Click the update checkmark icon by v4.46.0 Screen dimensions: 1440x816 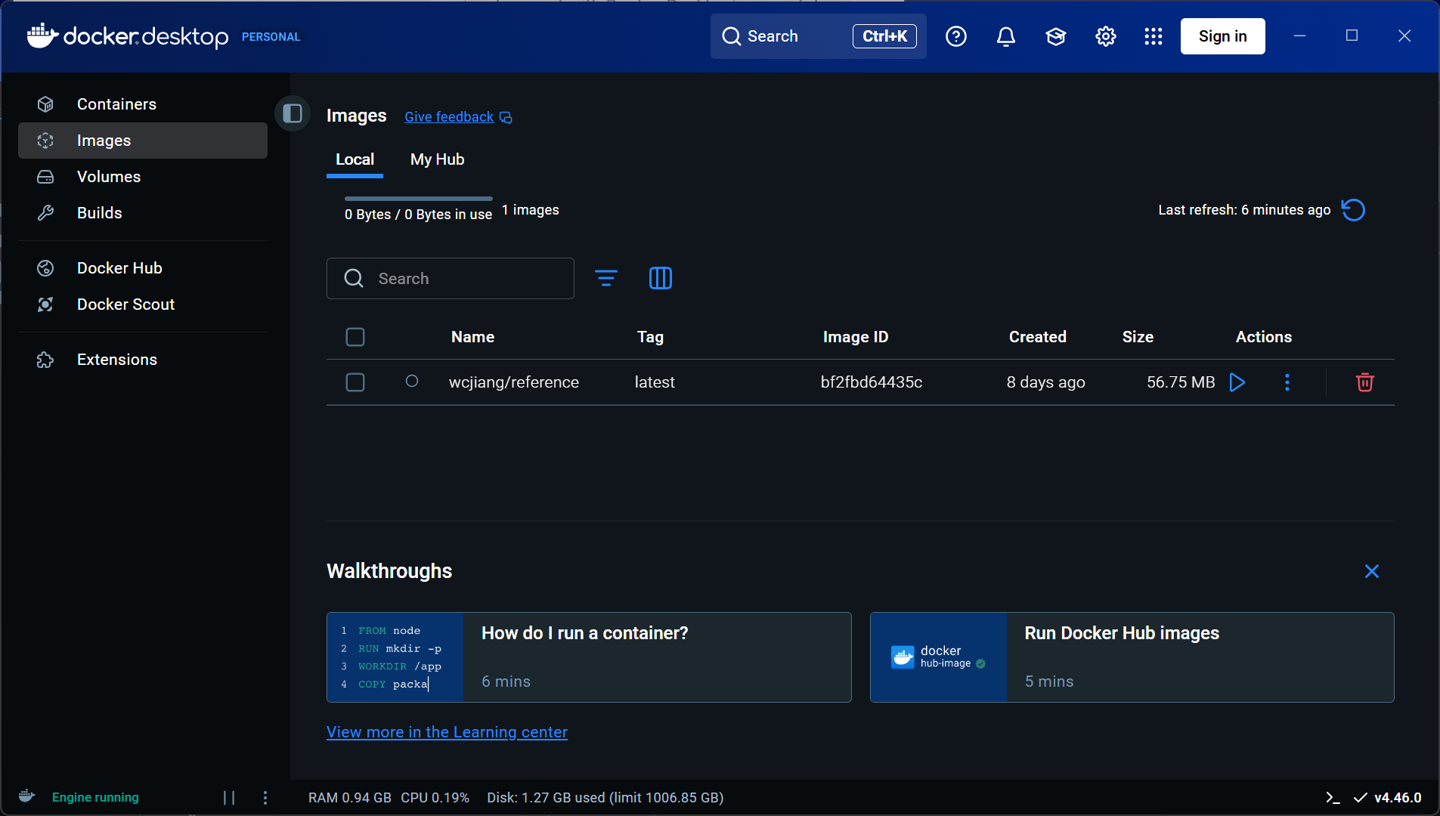click(1361, 798)
